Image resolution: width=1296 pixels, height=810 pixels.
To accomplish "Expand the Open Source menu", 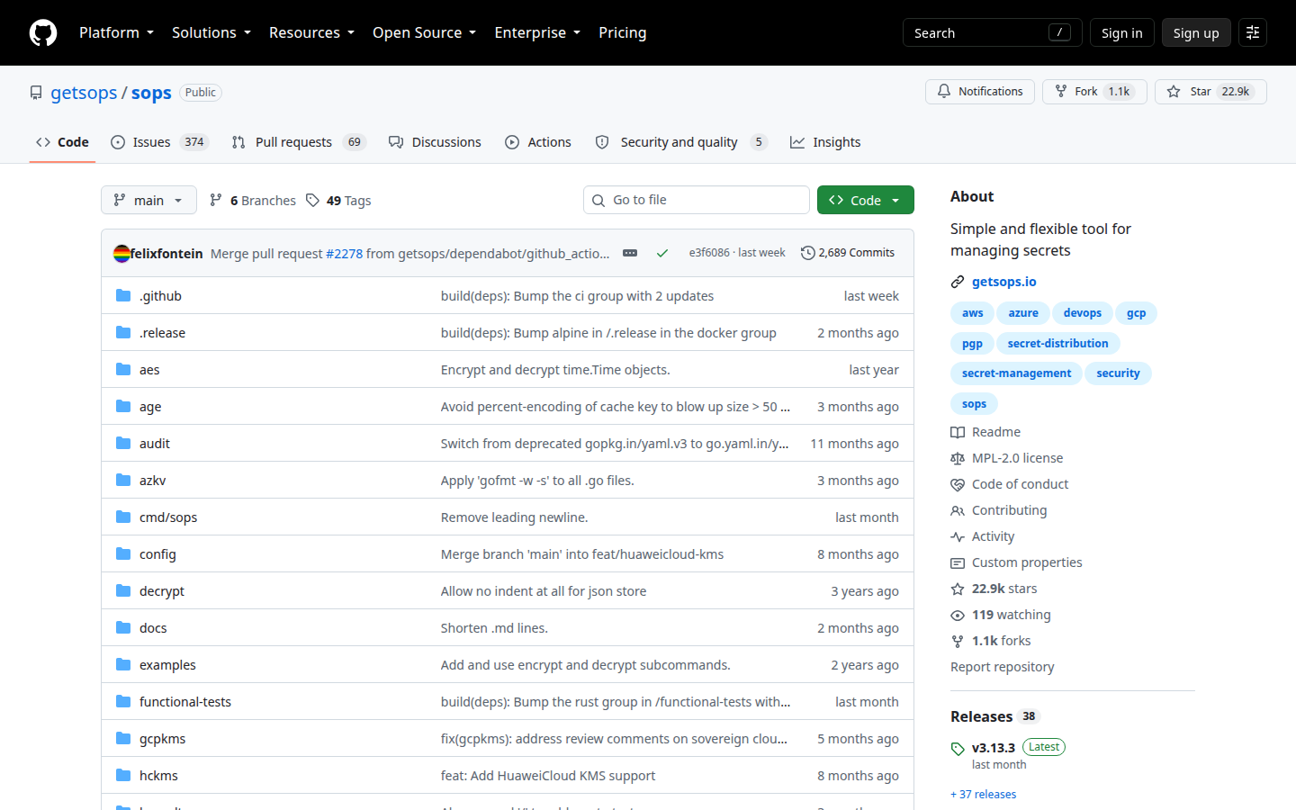I will (x=424, y=32).
